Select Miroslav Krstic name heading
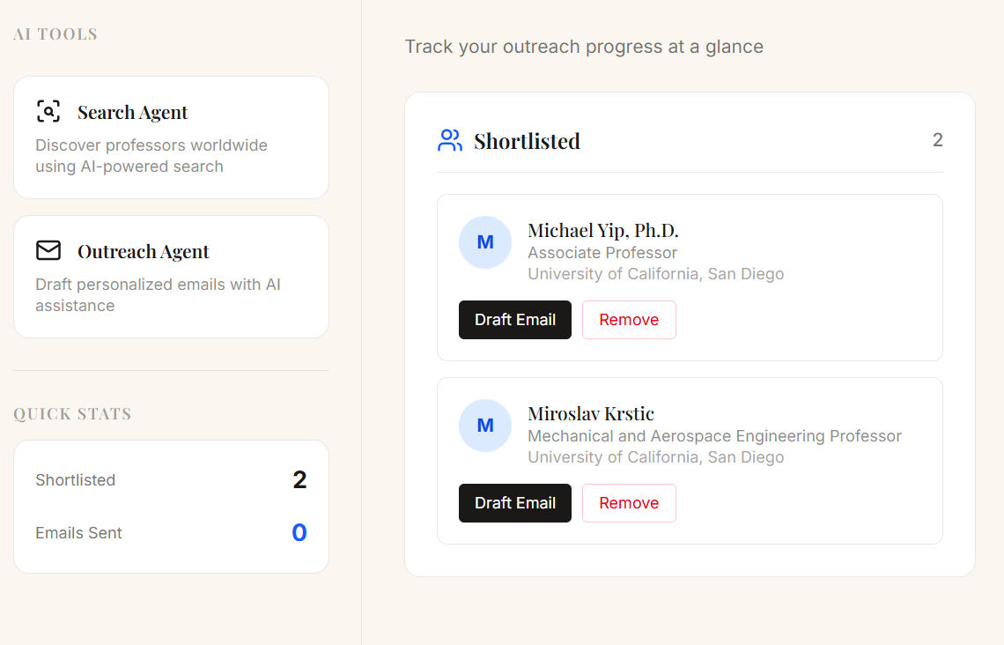 591,414
